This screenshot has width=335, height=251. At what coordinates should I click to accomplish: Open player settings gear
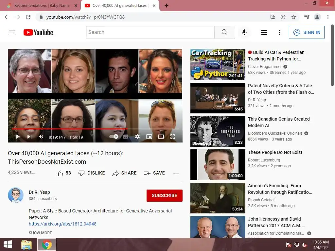137,137
